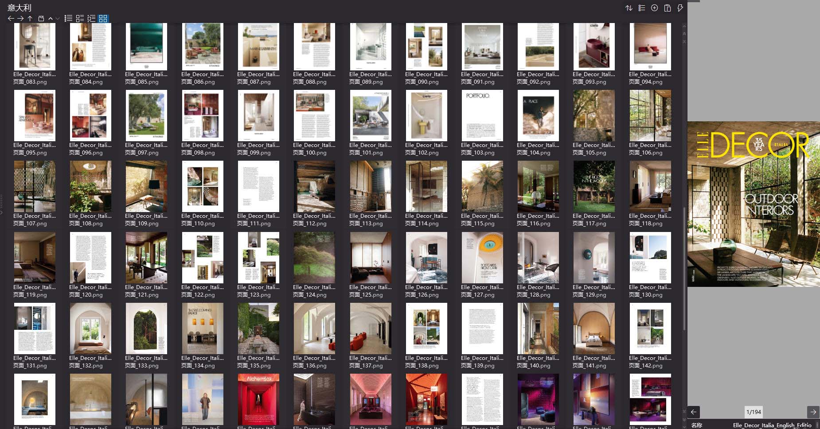This screenshot has height=429, width=820.
Task: Go to previous preview page with left arrow
Action: (x=694, y=412)
